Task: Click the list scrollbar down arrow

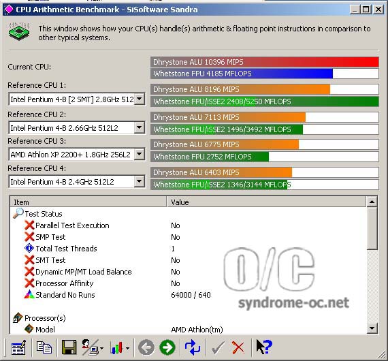Action: [x=372, y=328]
